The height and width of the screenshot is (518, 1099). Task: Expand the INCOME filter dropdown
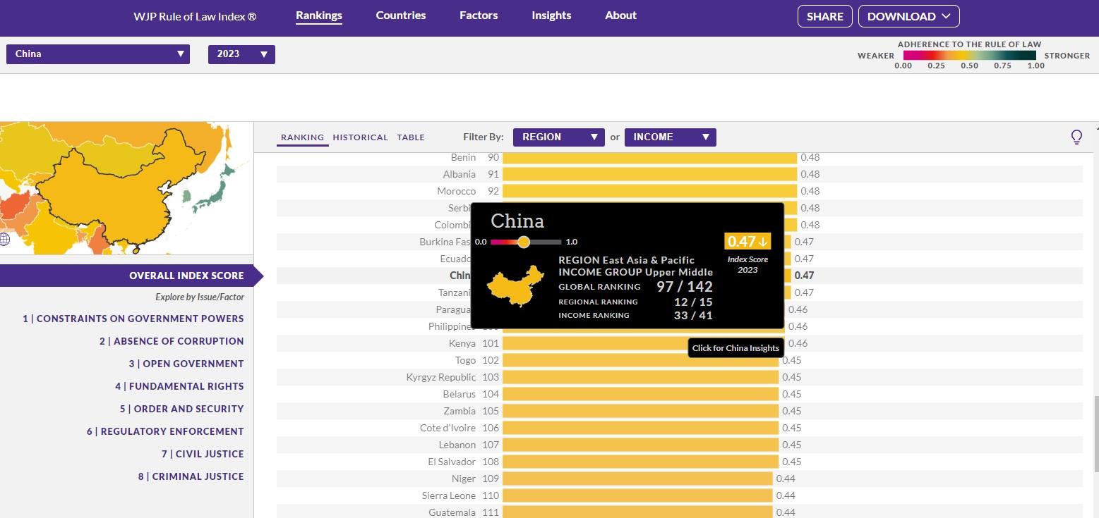pyautogui.click(x=670, y=137)
